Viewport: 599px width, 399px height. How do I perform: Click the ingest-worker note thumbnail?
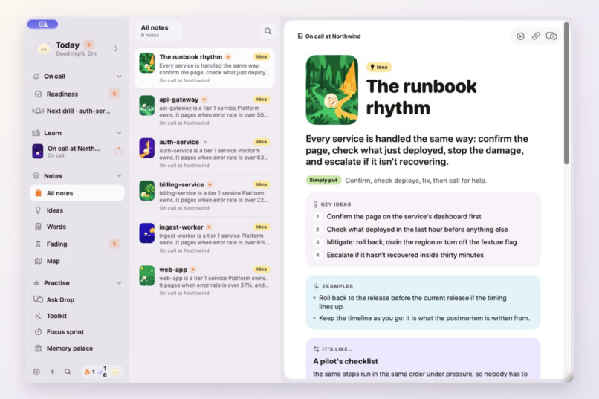146,233
